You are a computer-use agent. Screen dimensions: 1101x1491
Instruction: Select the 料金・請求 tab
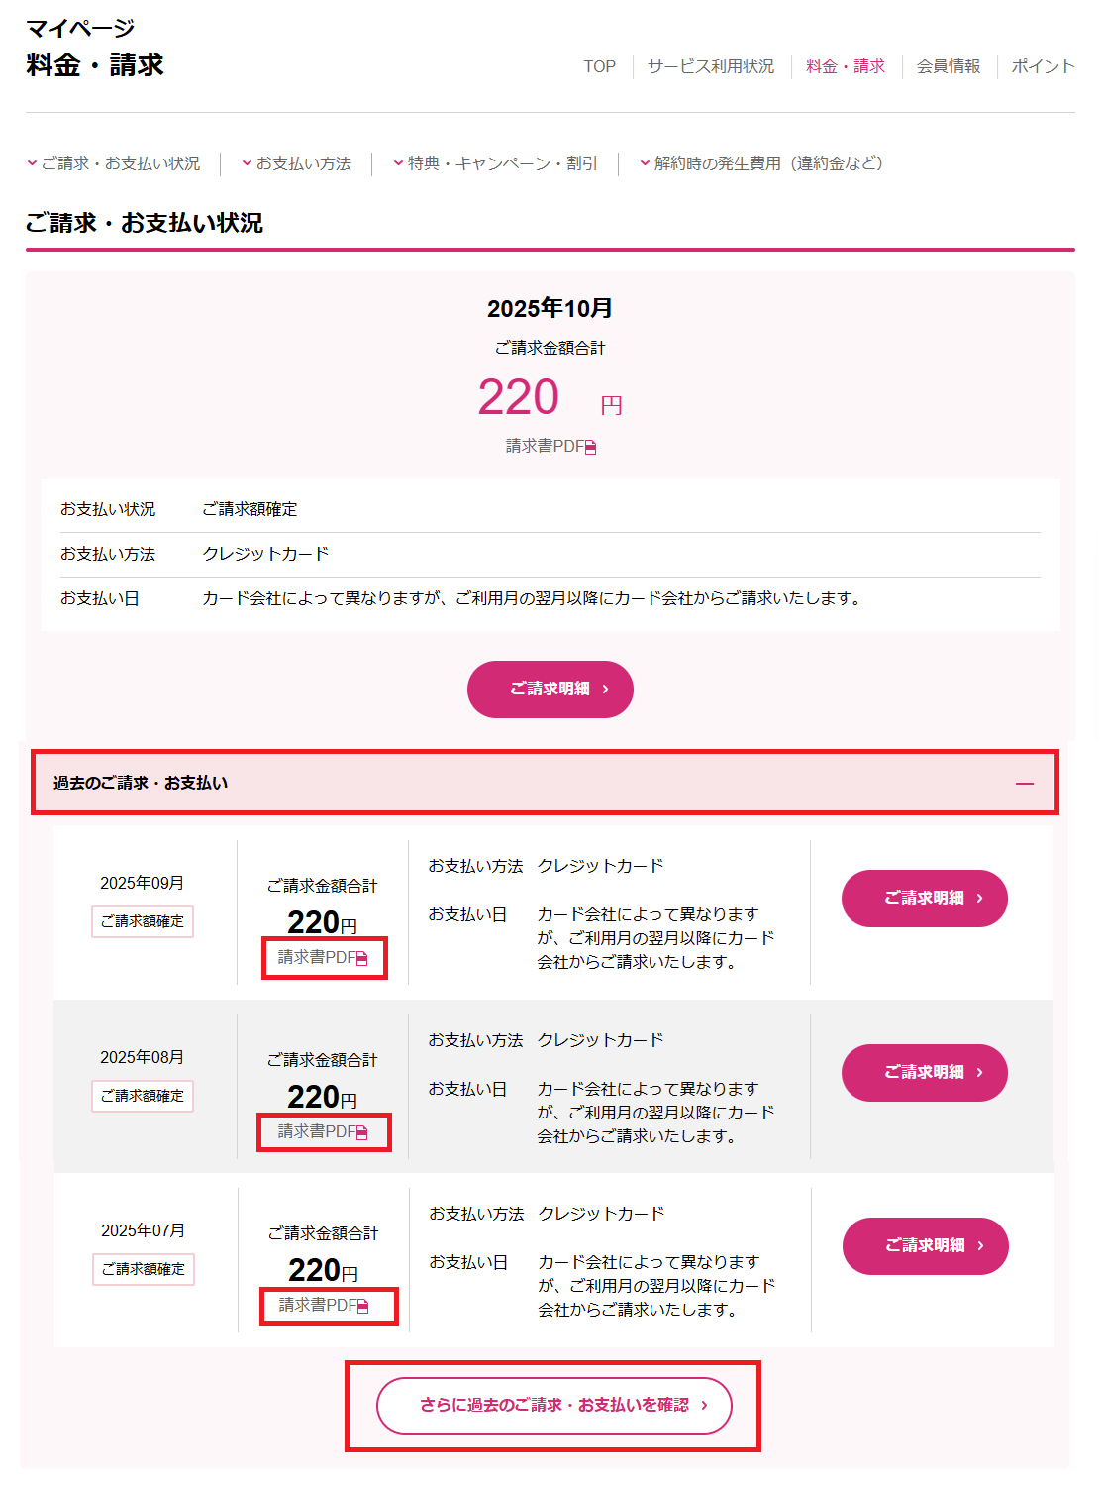[846, 66]
